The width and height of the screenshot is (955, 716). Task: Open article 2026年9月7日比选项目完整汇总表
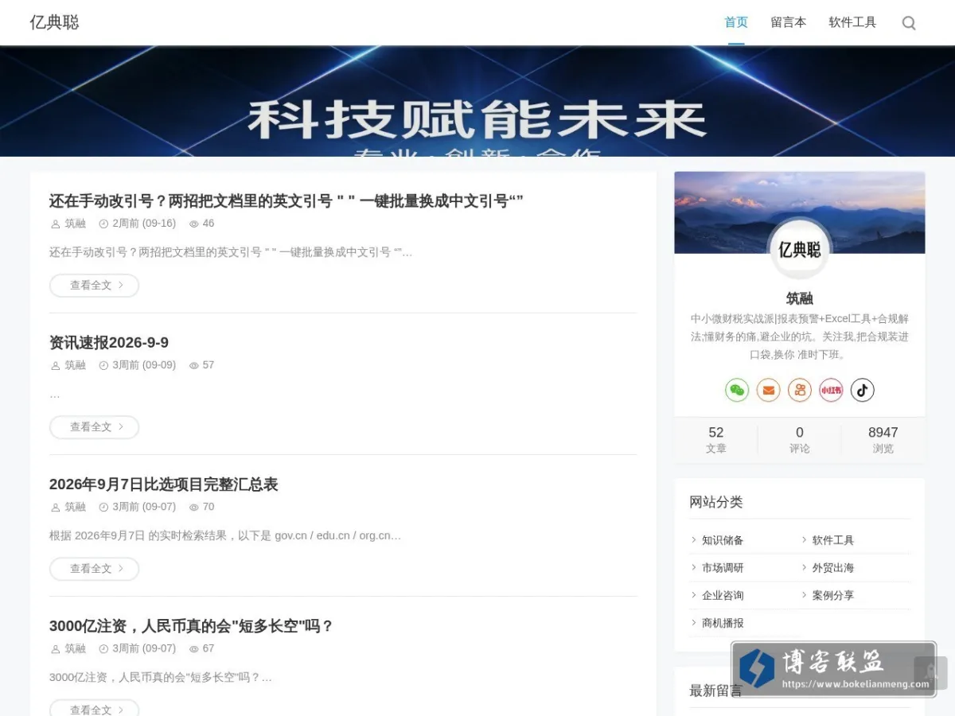(x=163, y=484)
